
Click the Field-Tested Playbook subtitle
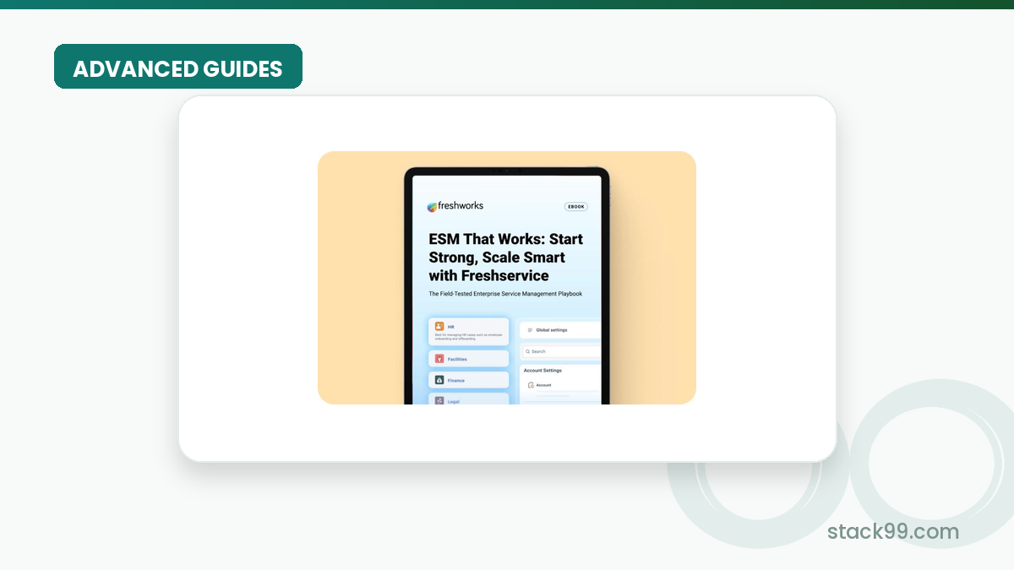click(505, 294)
